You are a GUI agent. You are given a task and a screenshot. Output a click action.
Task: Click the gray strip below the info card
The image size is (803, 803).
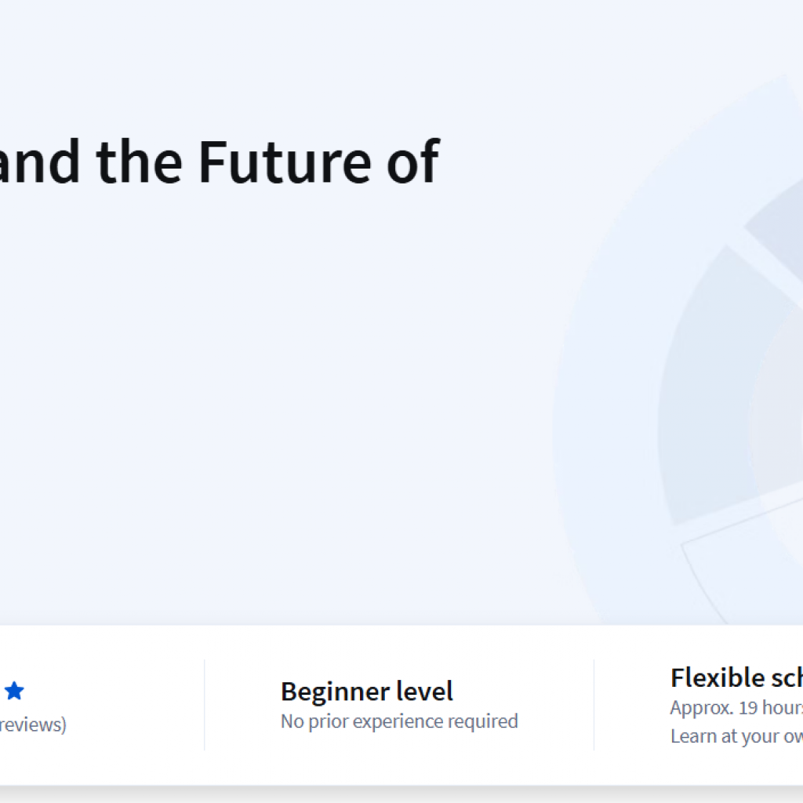click(x=392, y=794)
